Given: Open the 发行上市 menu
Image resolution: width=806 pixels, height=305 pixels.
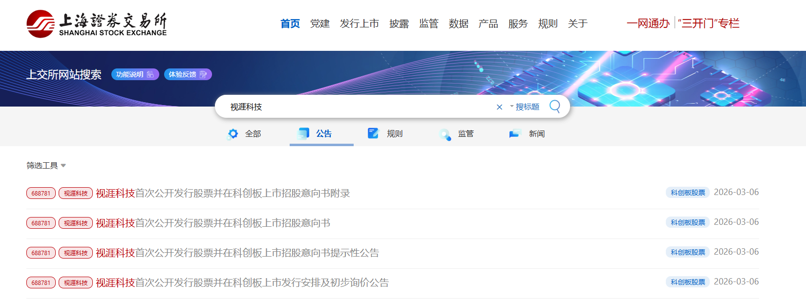Looking at the screenshot, I should 360,23.
